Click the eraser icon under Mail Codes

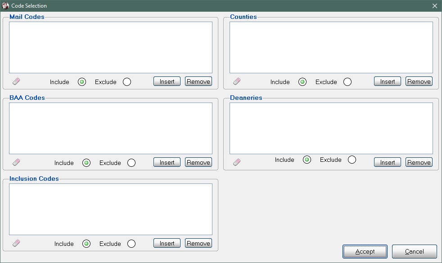(x=16, y=82)
